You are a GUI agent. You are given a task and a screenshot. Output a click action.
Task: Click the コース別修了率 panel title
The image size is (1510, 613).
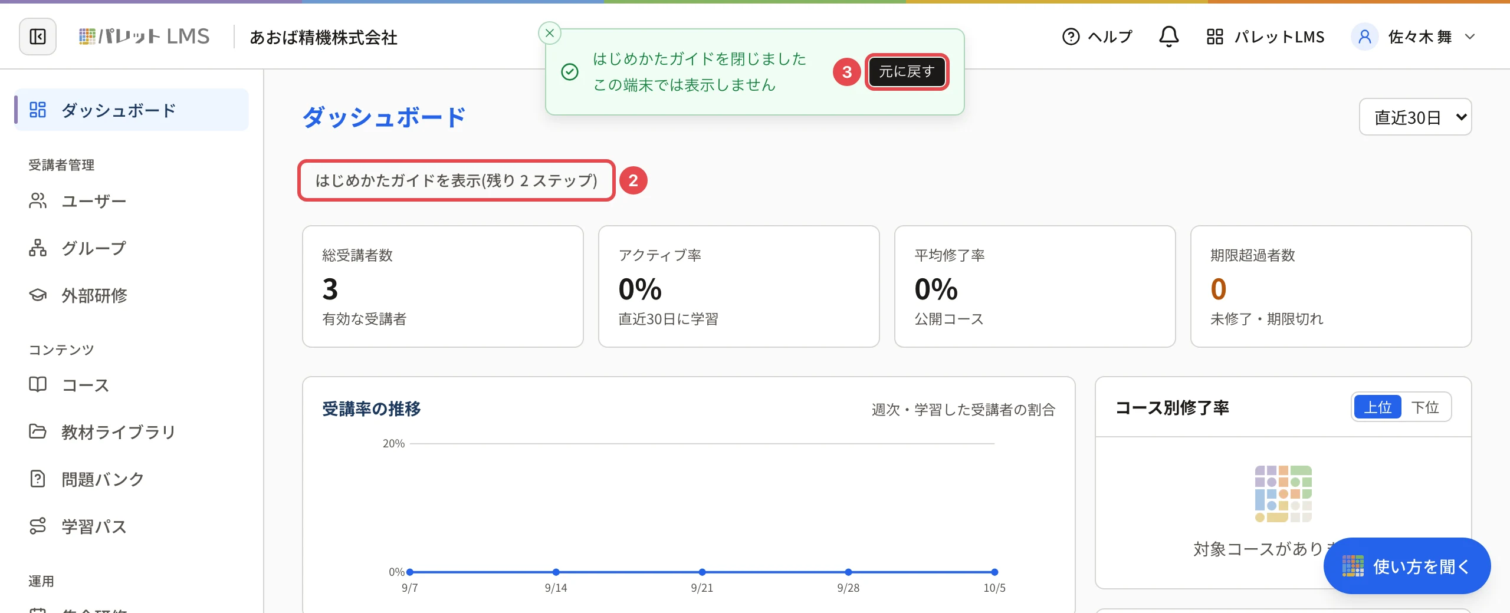tap(1172, 407)
